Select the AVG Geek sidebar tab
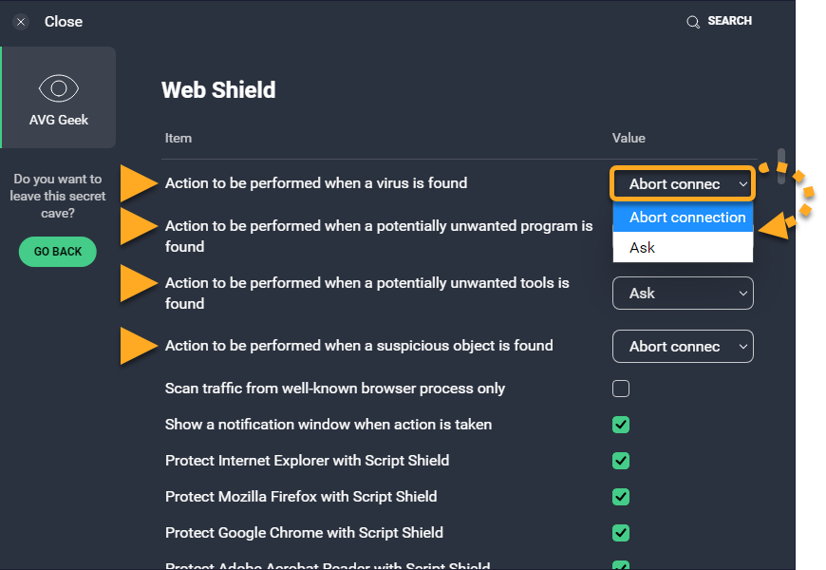 tap(58, 98)
